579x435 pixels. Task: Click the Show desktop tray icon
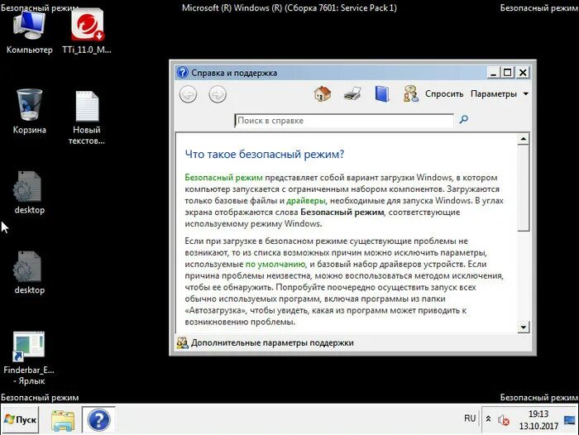(x=569, y=420)
